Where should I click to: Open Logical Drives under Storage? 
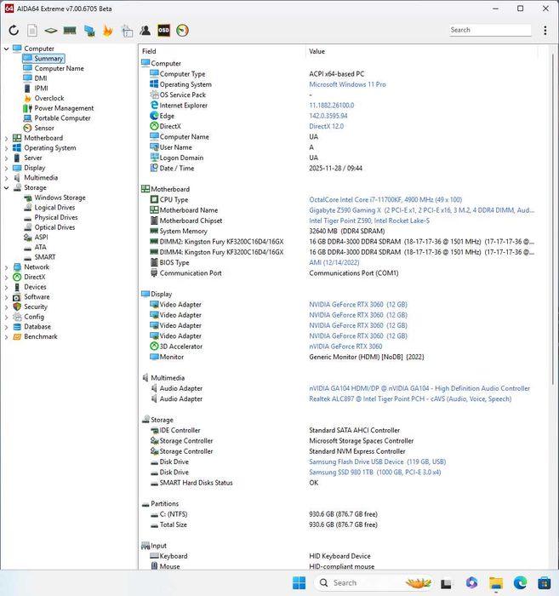click(54, 208)
